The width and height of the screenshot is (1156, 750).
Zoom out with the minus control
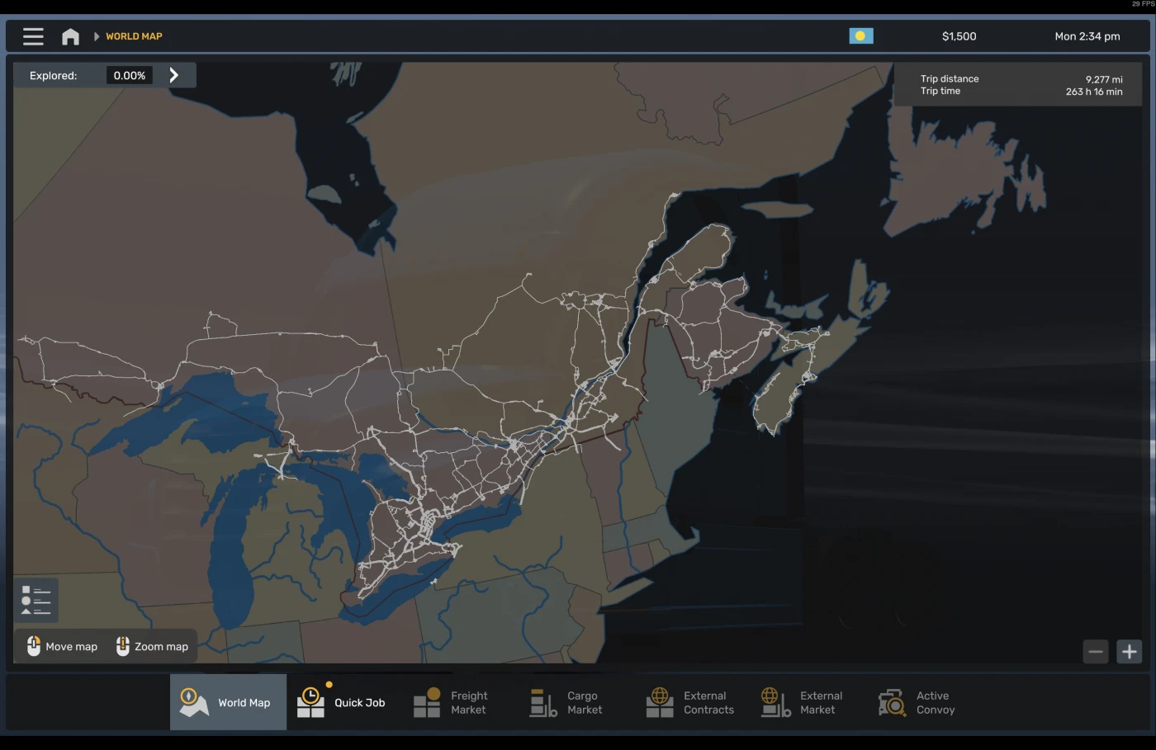coord(1096,651)
